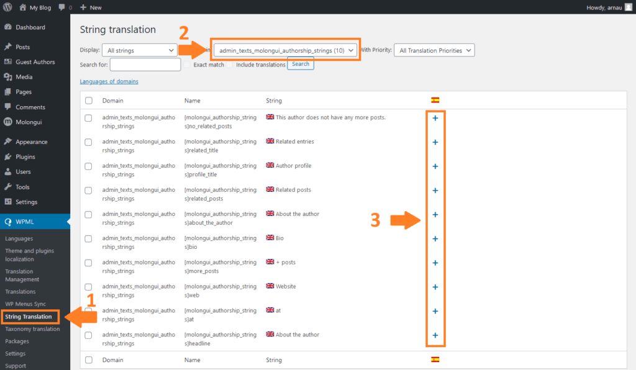
Task: Click the WPML logo icon
Action: coord(7,222)
